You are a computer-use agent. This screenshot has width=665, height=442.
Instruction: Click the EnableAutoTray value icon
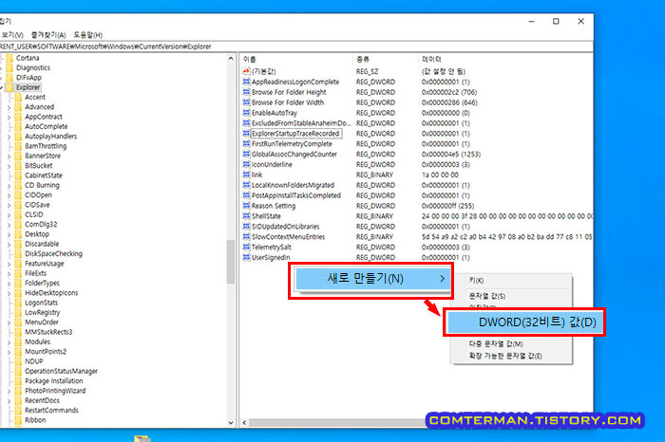click(246, 113)
